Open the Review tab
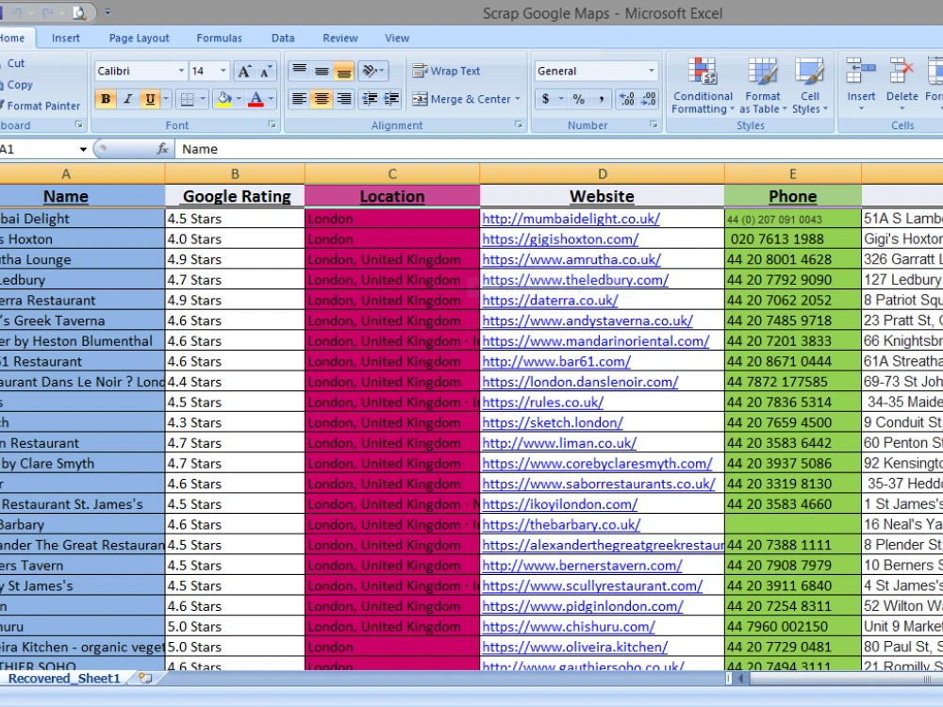This screenshot has width=943, height=707. coord(339,38)
